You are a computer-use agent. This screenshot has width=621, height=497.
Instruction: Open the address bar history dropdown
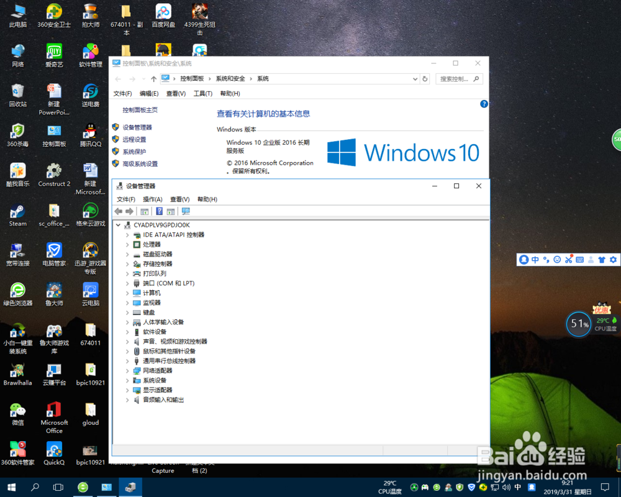pyautogui.click(x=415, y=79)
